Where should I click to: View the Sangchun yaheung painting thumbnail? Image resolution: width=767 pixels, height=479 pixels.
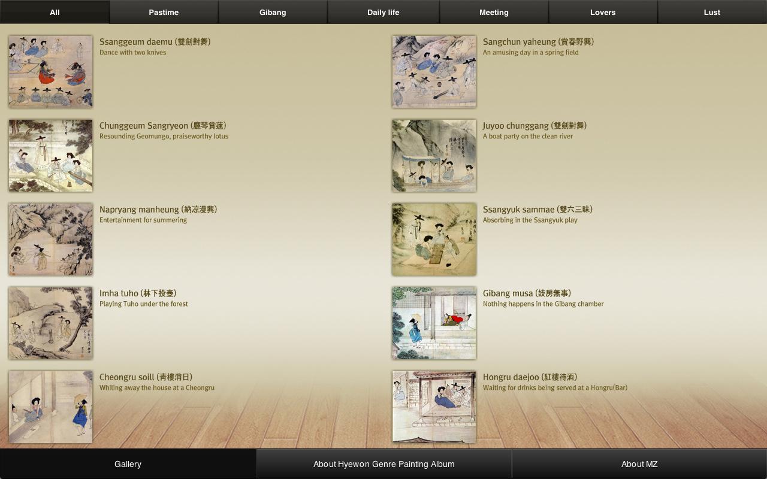click(x=434, y=72)
